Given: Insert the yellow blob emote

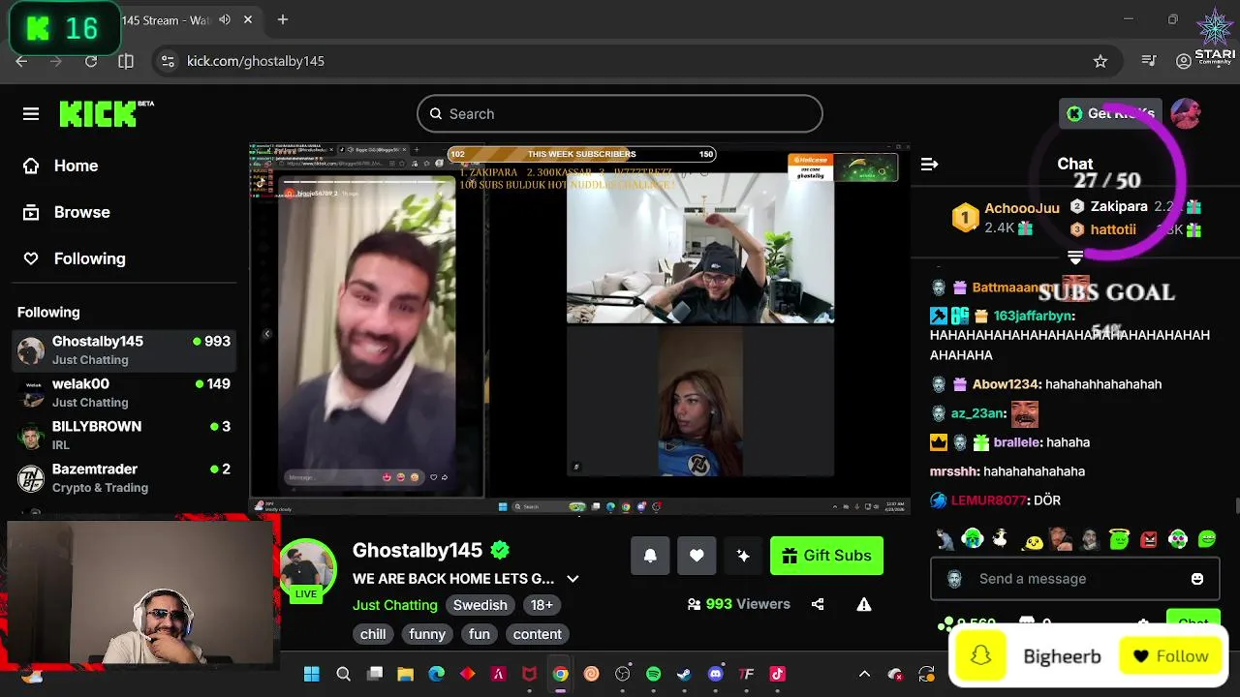Looking at the screenshot, I should tap(1033, 540).
